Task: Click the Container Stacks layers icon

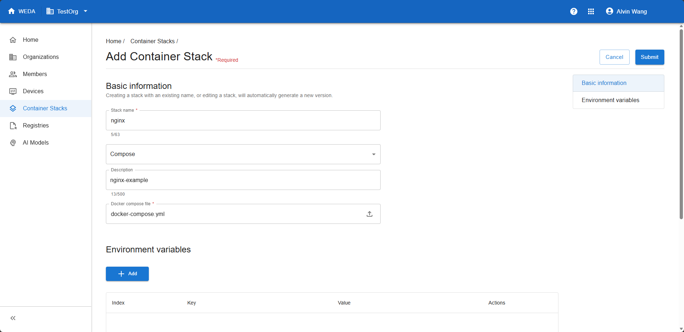Action: tap(13, 109)
